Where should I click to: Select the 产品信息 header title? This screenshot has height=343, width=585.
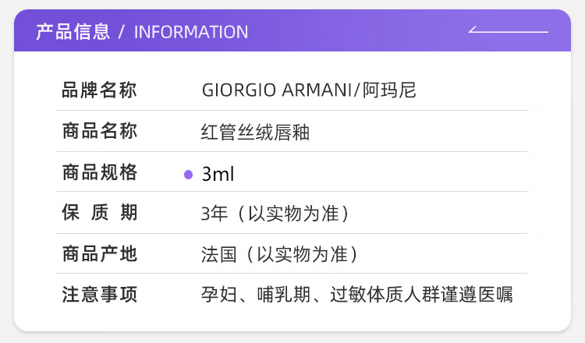pyautogui.click(x=73, y=32)
